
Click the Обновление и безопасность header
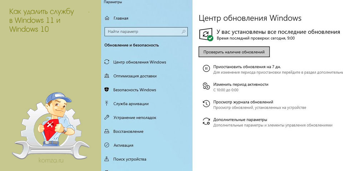click(x=132, y=45)
